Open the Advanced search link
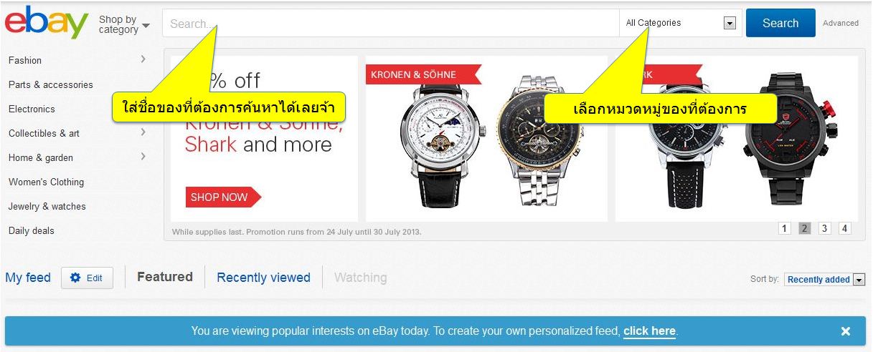This screenshot has width=873, height=352. 841,23
